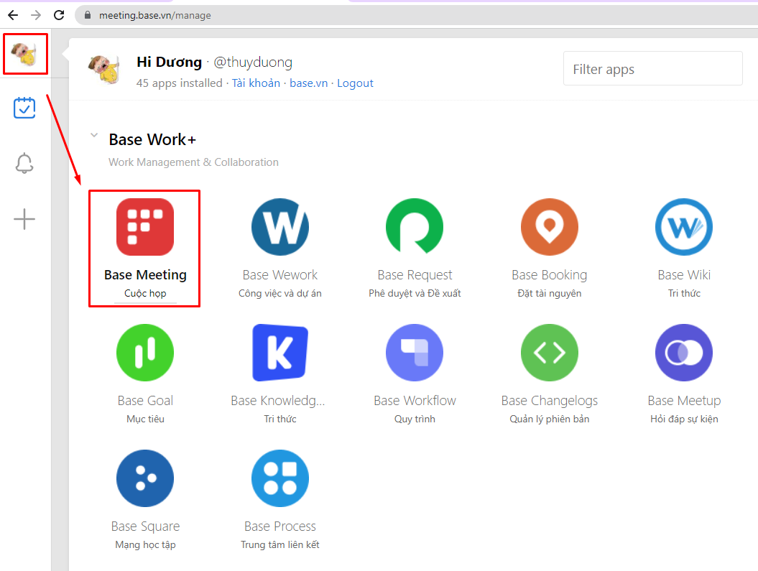
Task: Launch the Base Changelogs app icon
Action: point(549,352)
